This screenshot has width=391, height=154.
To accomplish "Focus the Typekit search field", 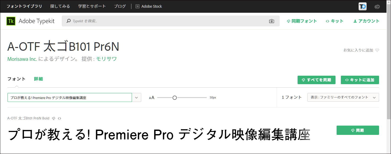I will (170, 21).
